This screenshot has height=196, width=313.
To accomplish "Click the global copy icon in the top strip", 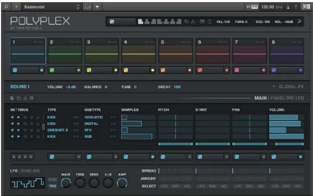I will pos(186,22).
